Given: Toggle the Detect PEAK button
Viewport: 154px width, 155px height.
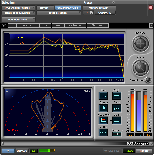Looking at the screenshot, I should tap(103, 133).
